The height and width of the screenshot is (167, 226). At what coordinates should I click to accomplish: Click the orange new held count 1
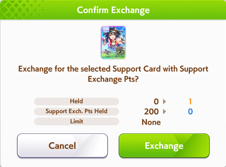click(x=190, y=102)
